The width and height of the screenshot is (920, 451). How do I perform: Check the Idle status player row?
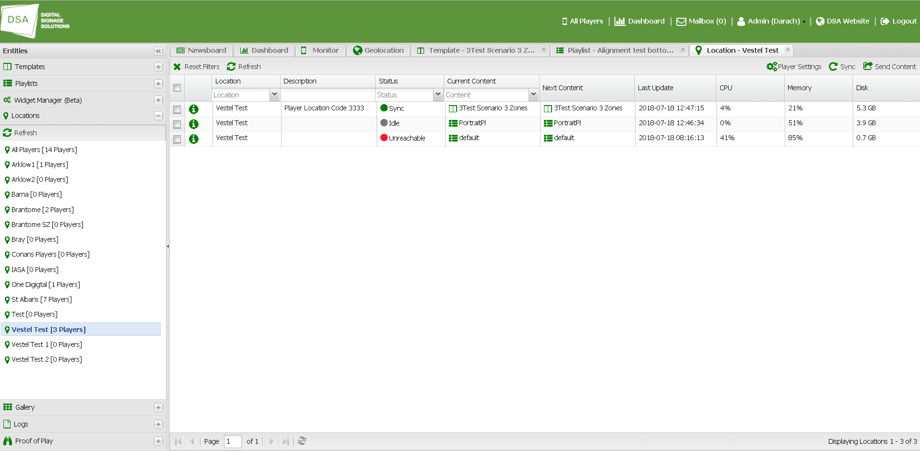coord(177,124)
